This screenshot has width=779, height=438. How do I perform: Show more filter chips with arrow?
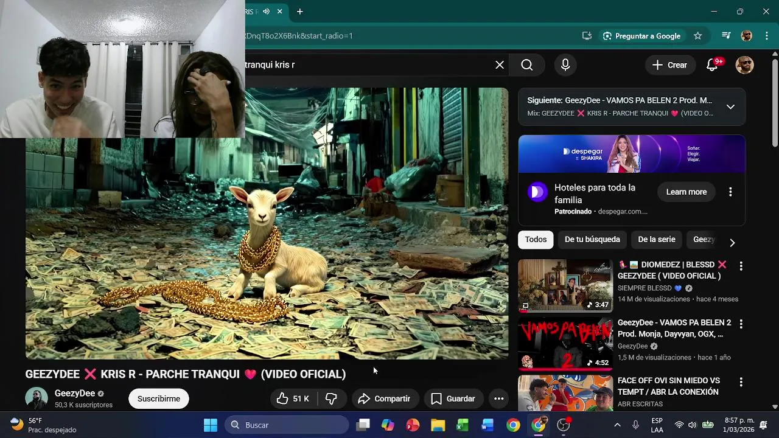click(732, 242)
